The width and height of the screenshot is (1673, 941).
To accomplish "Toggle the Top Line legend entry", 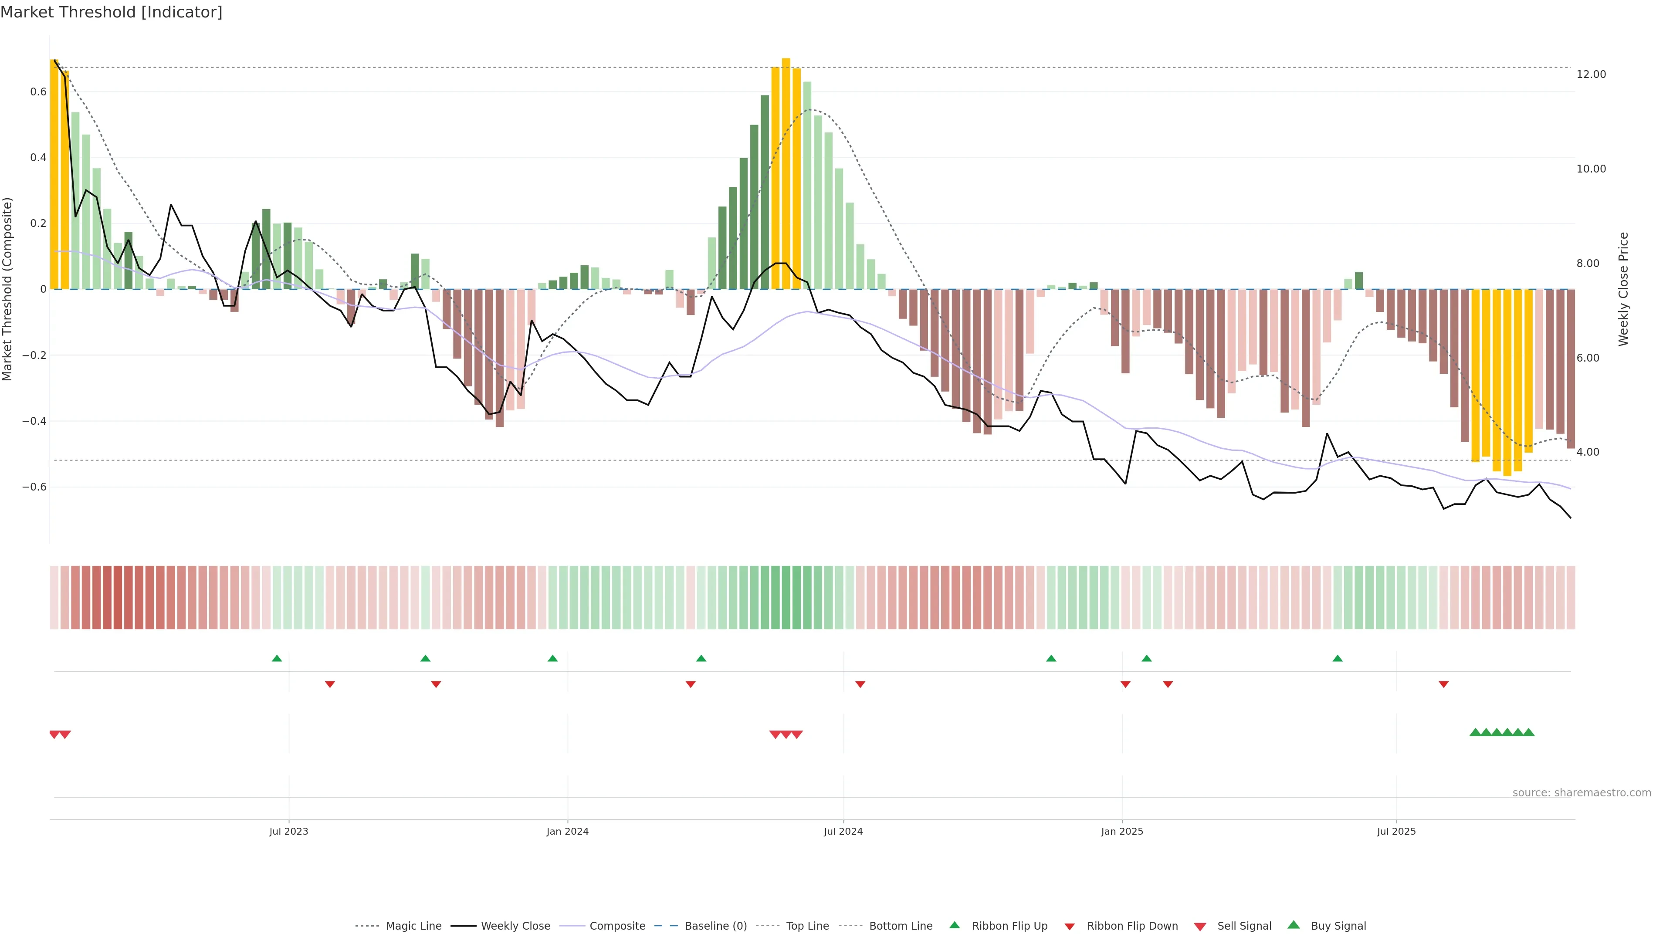I will [807, 926].
